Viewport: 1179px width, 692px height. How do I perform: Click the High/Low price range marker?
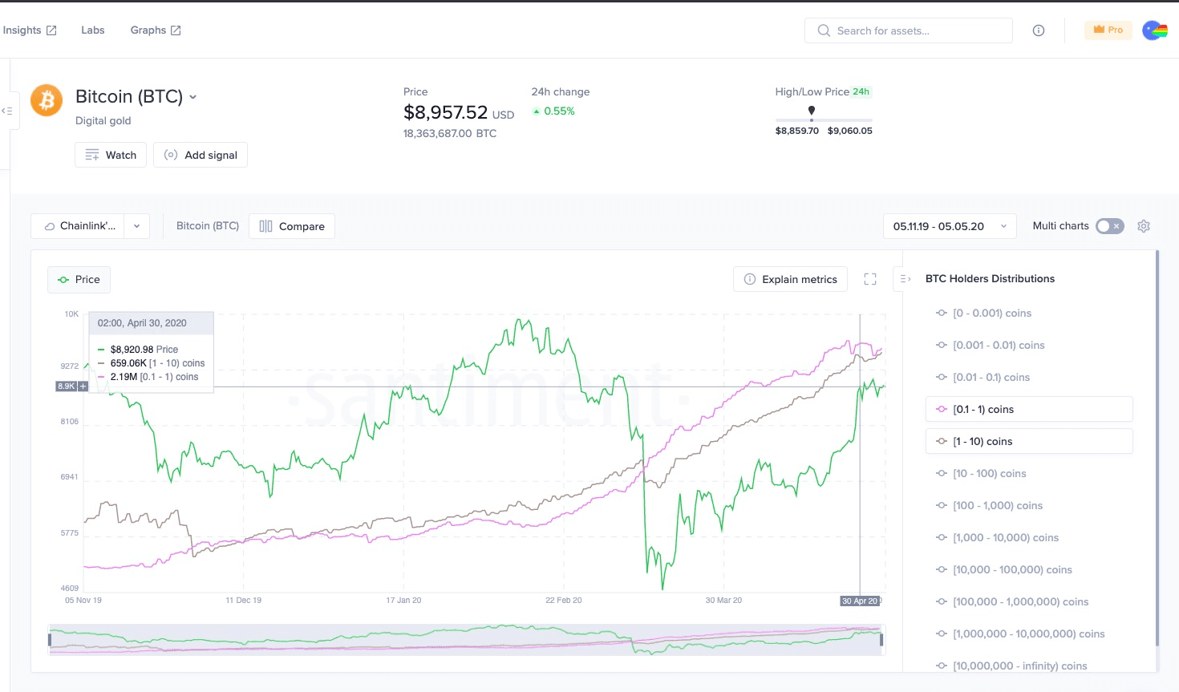812,112
